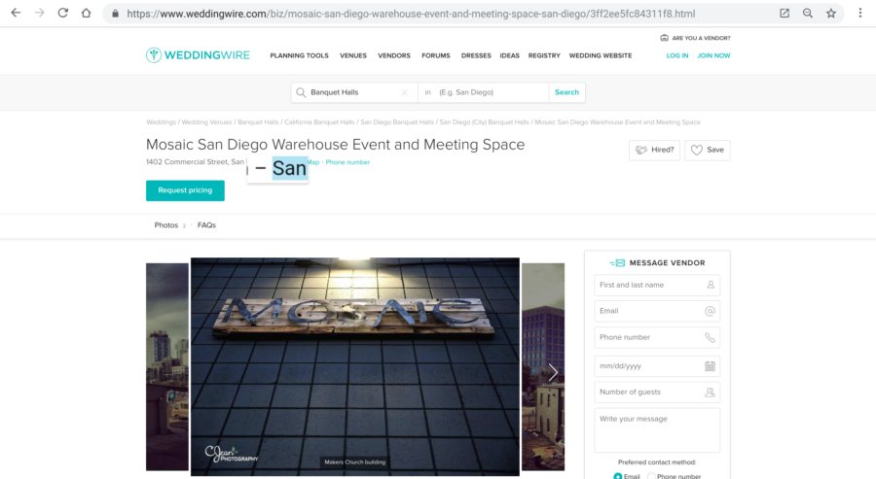This screenshot has height=479, width=876.
Task: Select the Email contact method radio button
Action: tap(618, 476)
